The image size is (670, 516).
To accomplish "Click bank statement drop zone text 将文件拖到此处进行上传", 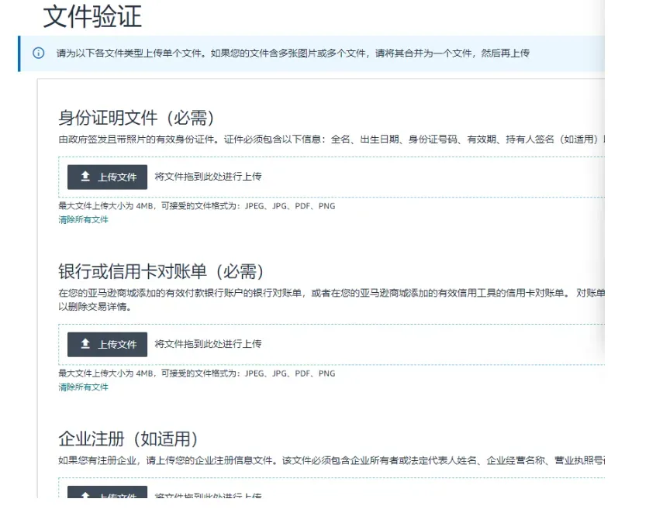I will (x=208, y=344).
